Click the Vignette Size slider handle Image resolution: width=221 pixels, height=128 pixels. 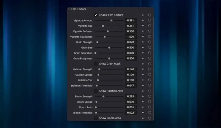click(103, 26)
